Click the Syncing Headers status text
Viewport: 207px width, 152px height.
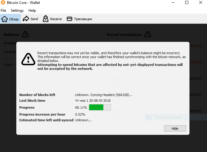click(x=104, y=95)
